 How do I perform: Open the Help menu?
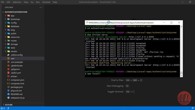coord(55,2)
